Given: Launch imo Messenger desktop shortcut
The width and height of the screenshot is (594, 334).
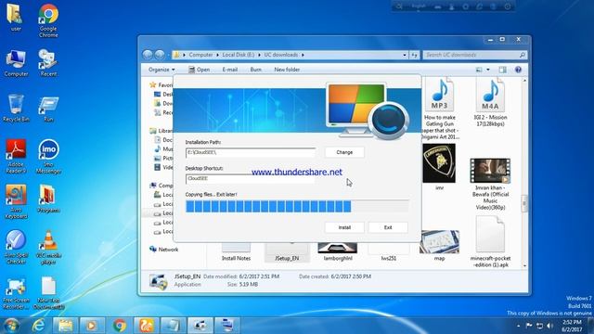Looking at the screenshot, I should [x=48, y=157].
